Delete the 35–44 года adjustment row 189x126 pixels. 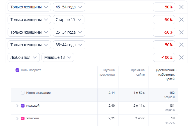[181, 45]
